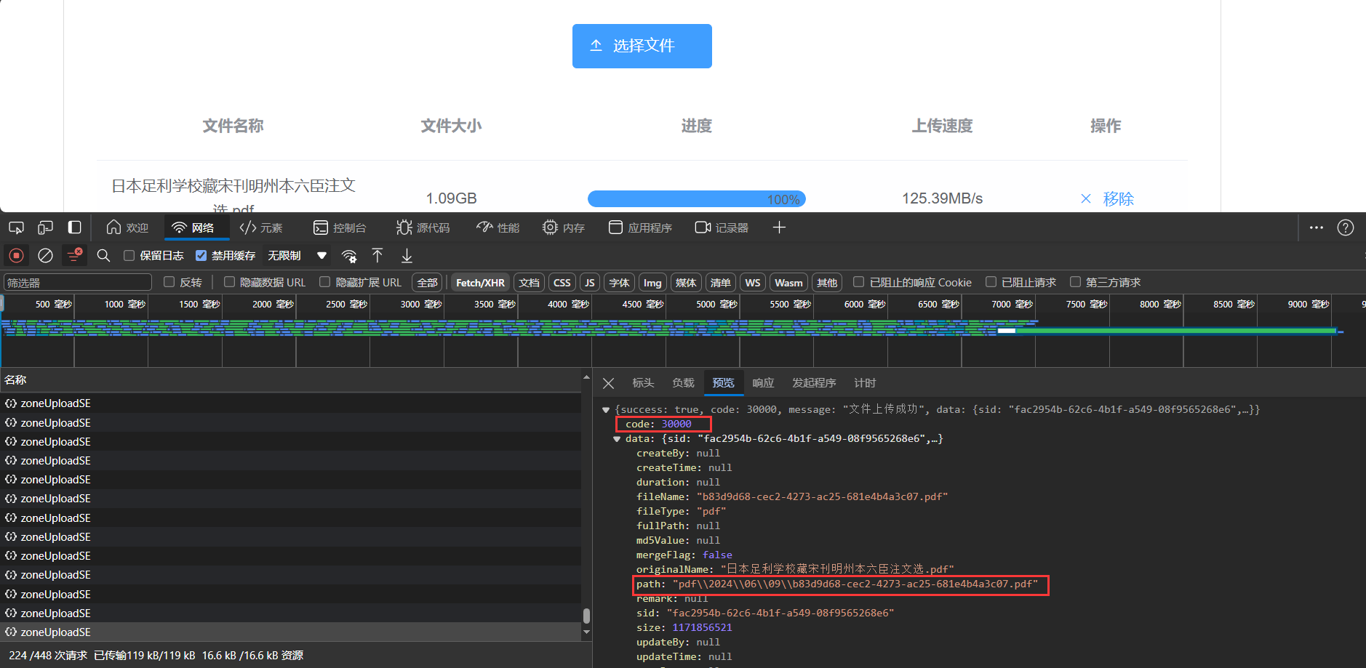Open the 控制台 tab
Viewport: 1366px width, 668px height.
(340, 228)
